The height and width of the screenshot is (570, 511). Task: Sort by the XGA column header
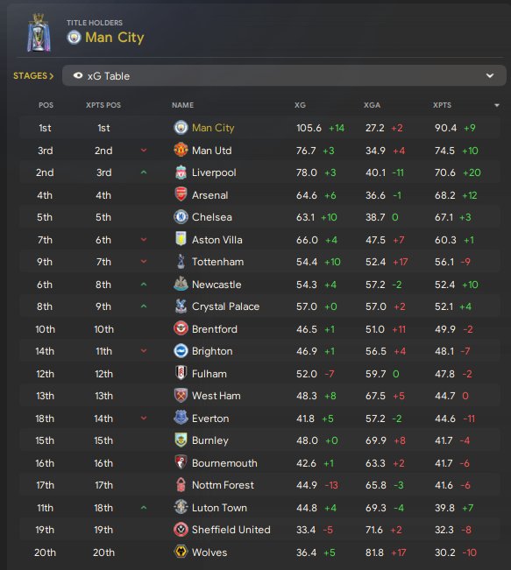click(372, 105)
